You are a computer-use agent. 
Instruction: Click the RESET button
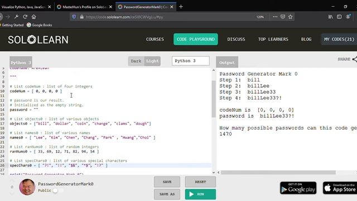tap(200, 182)
